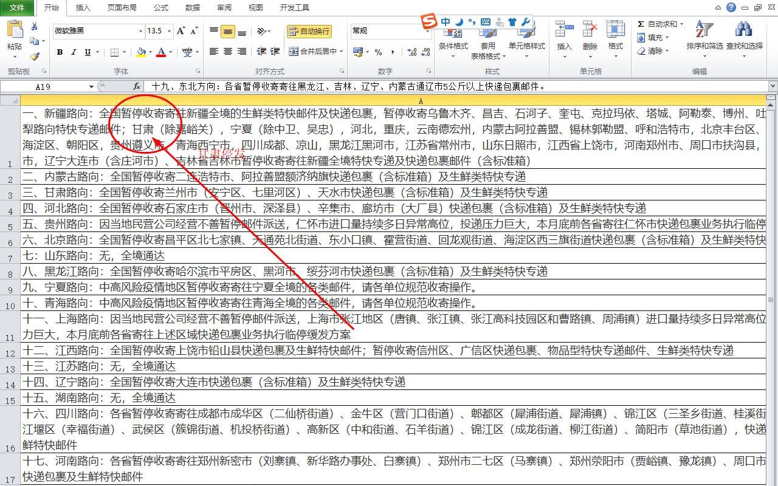This screenshot has width=778, height=486.
Task: Decrease font size with small A icon
Action: (x=194, y=30)
